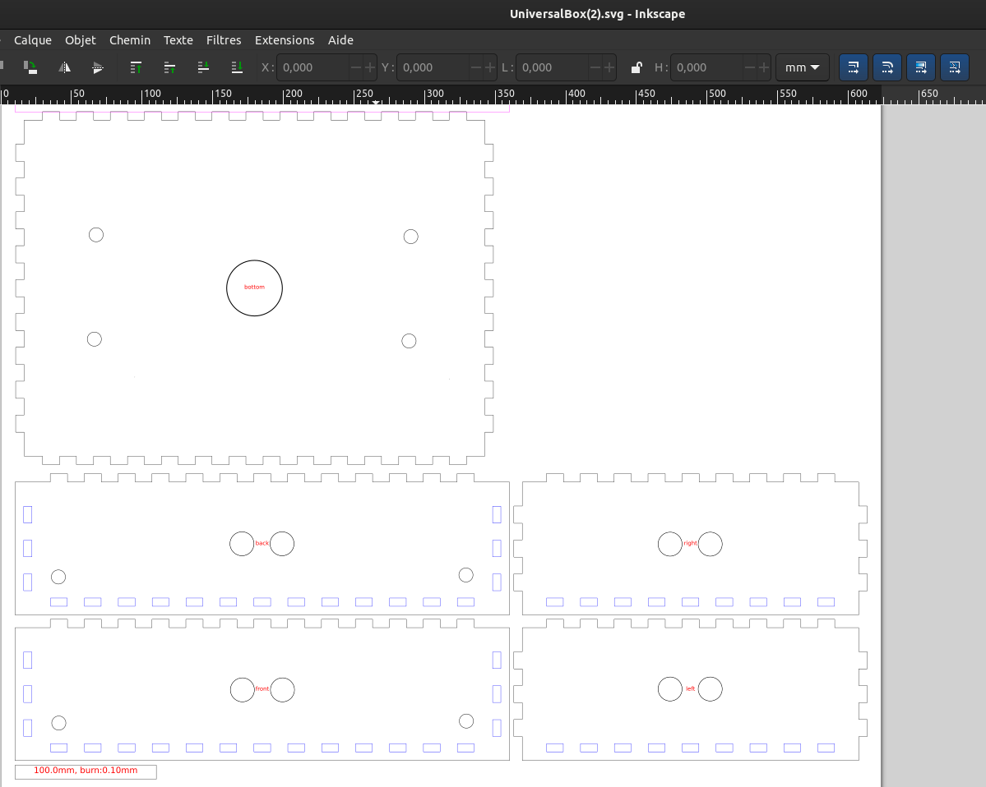Open the Aide menu
The height and width of the screenshot is (787, 986).
click(340, 40)
